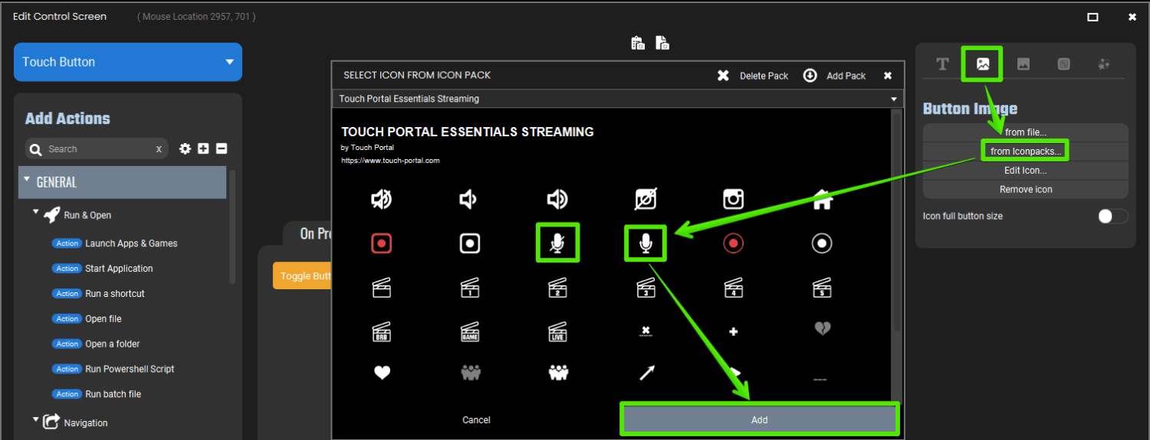Select the small plus icon in icon pack

(x=734, y=331)
